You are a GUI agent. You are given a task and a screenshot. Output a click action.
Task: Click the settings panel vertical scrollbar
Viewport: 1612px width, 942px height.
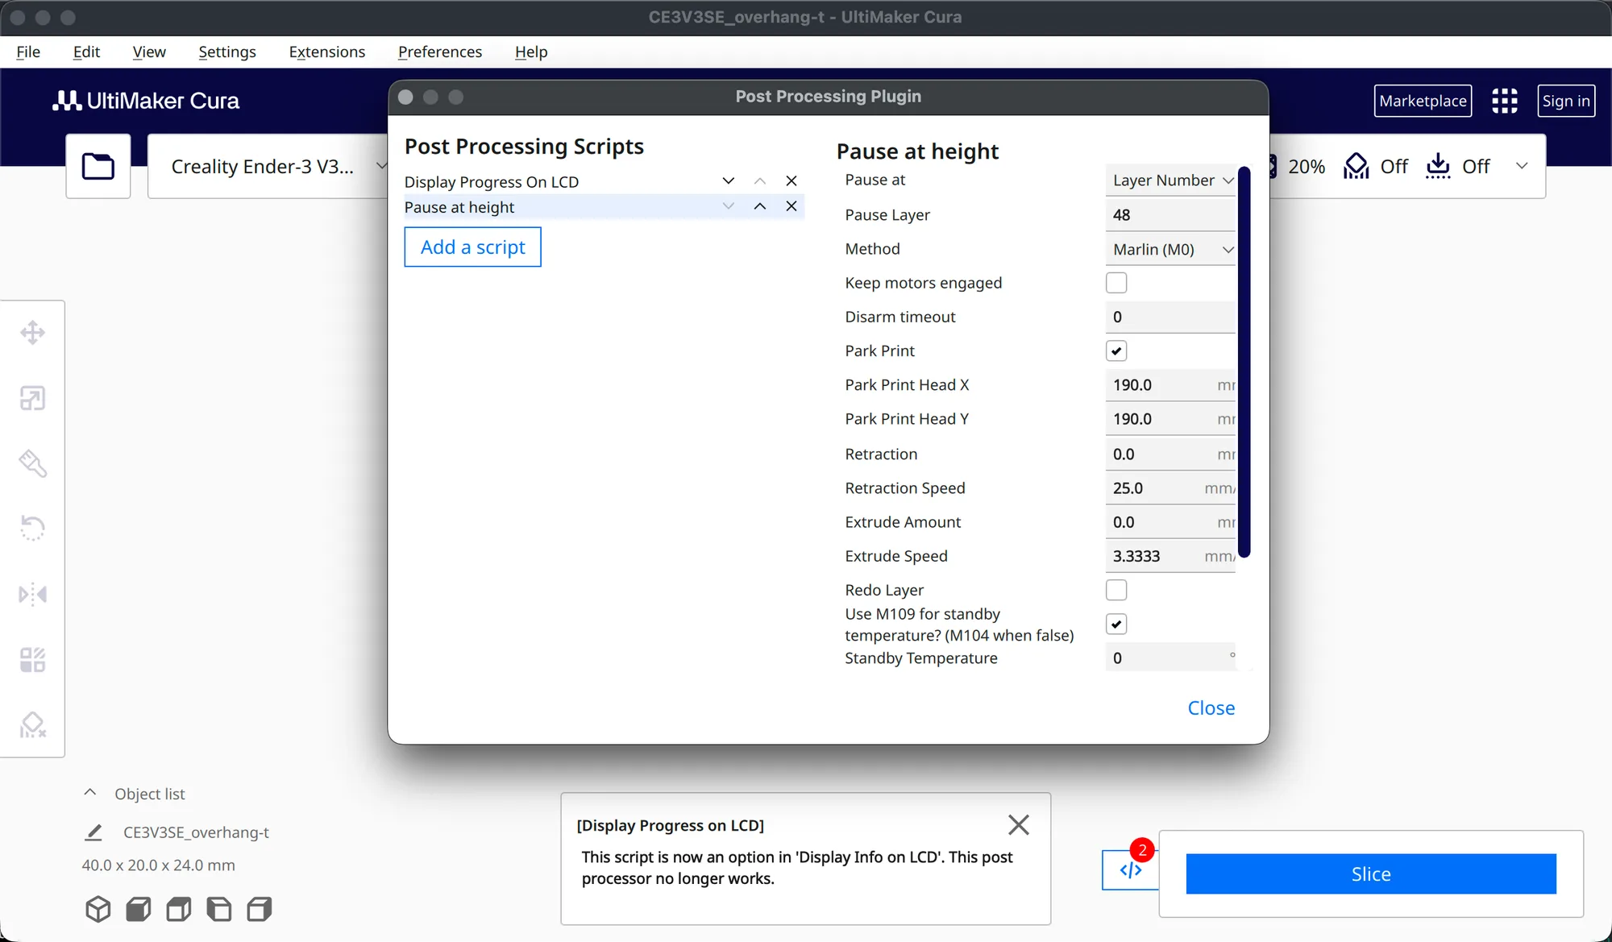coord(1244,362)
